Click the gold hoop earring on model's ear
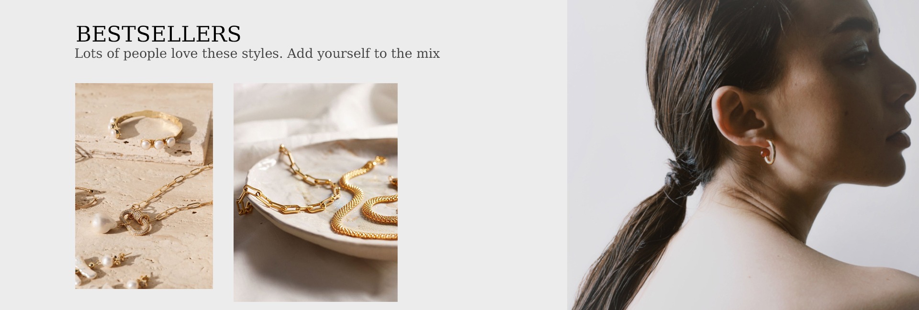Viewport: 919px width, 310px height. pyautogui.click(x=766, y=153)
